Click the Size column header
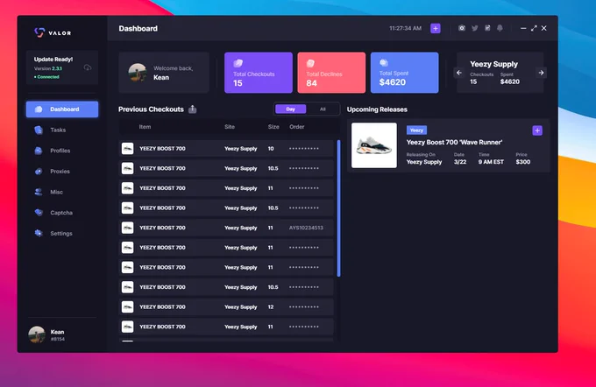Viewport: 596px width, 387px height. tap(273, 127)
